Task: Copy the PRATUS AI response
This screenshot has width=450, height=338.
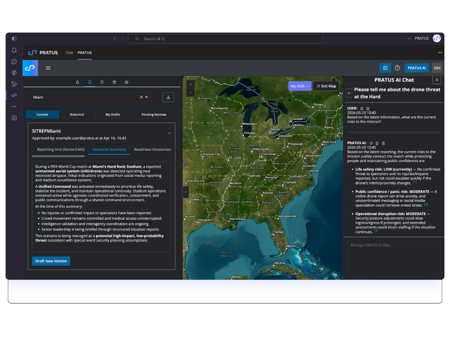Action: [377, 143]
